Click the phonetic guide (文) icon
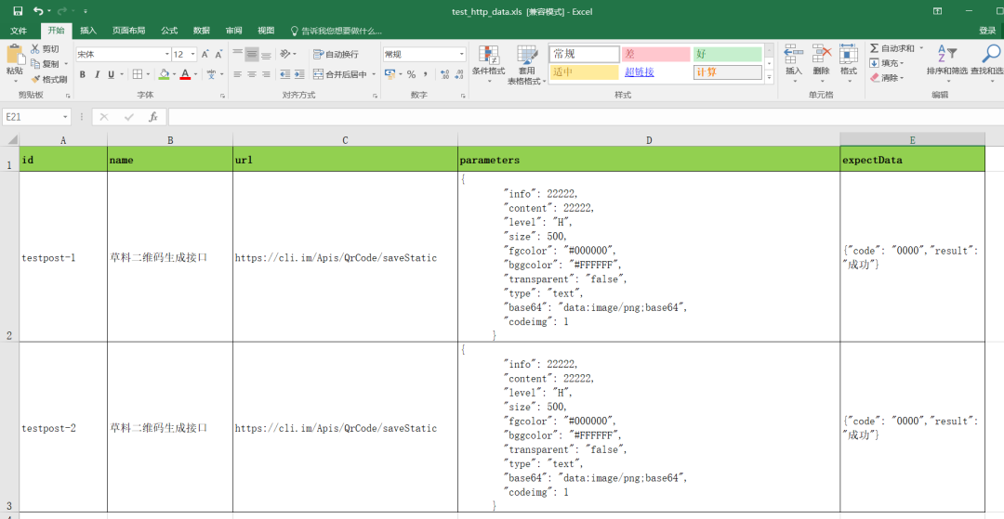The width and height of the screenshot is (1004, 519). (x=211, y=75)
